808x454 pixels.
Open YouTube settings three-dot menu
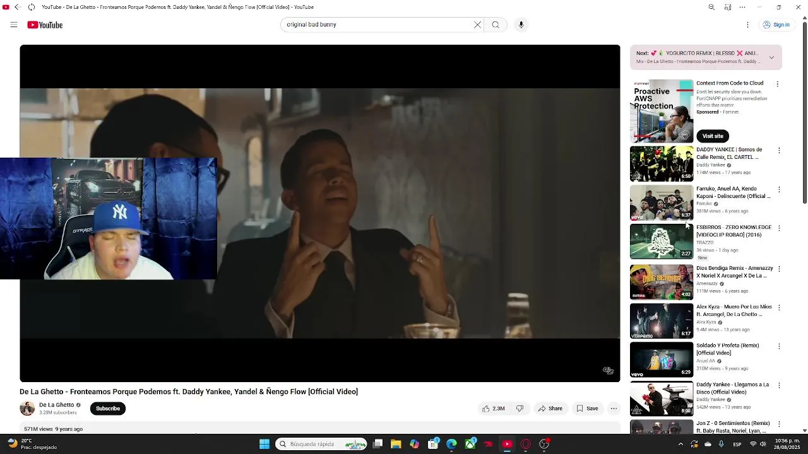click(x=747, y=25)
